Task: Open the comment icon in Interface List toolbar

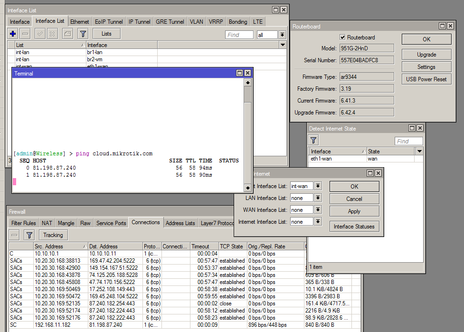Action: point(68,34)
